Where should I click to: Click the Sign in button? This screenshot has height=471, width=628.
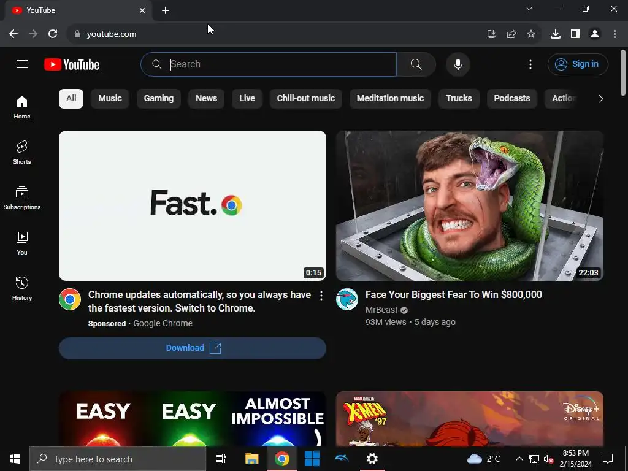[x=578, y=64]
